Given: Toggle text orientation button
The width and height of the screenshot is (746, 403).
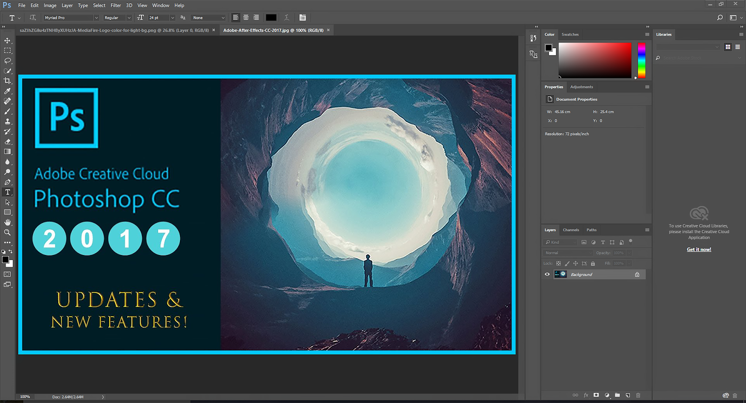Looking at the screenshot, I should point(33,18).
